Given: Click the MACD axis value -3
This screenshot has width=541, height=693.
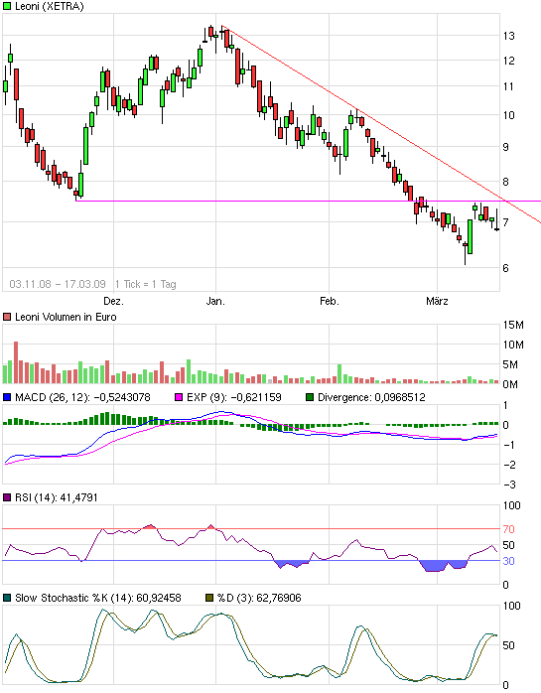Looking at the screenshot, I should [509, 485].
